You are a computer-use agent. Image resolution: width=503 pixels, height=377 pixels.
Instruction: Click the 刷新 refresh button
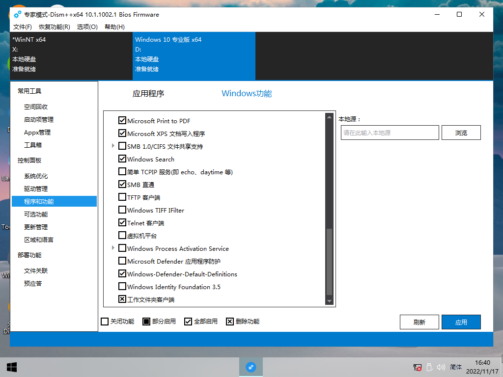(419, 322)
